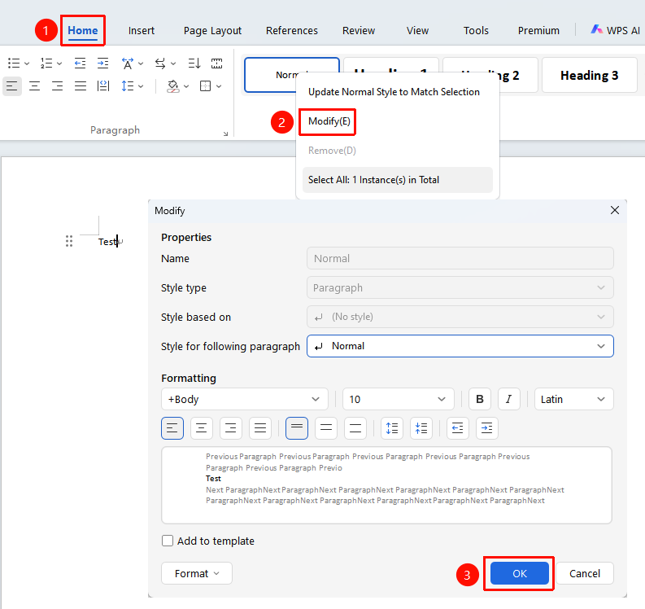Decrease paragraph spacing in Modify dialog
This screenshot has height=609, width=645.
click(421, 428)
